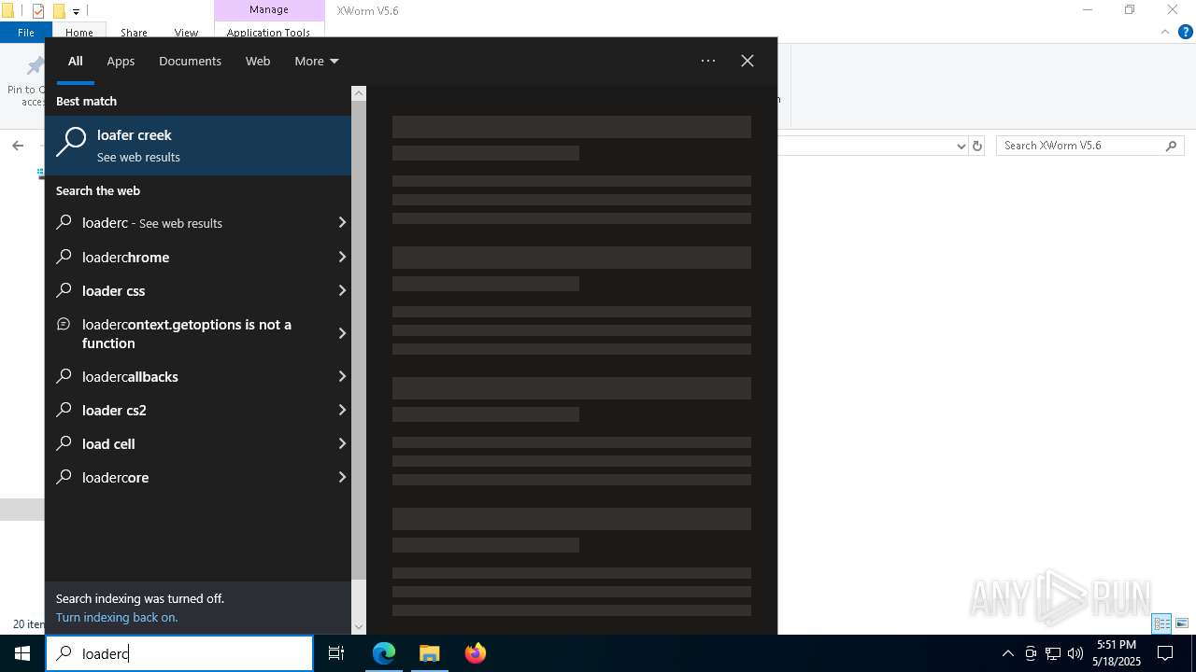Image resolution: width=1196 pixels, height=672 pixels.
Task: Click the taskbar search box containing loaderc
Action: tap(179, 653)
